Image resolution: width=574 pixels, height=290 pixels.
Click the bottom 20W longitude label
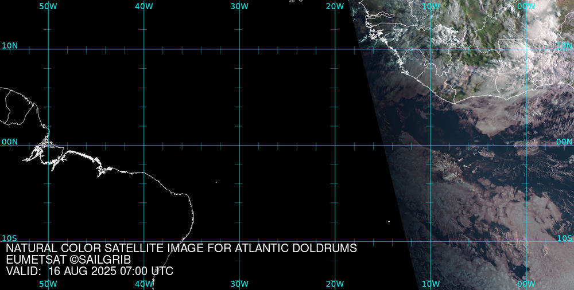point(335,284)
